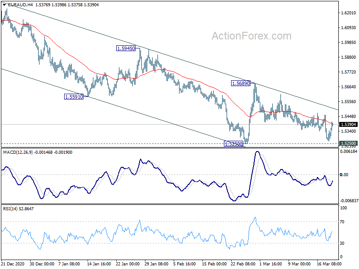Select the 22 Feb 08:00 date label
The image size is (359, 269).
(243, 264)
